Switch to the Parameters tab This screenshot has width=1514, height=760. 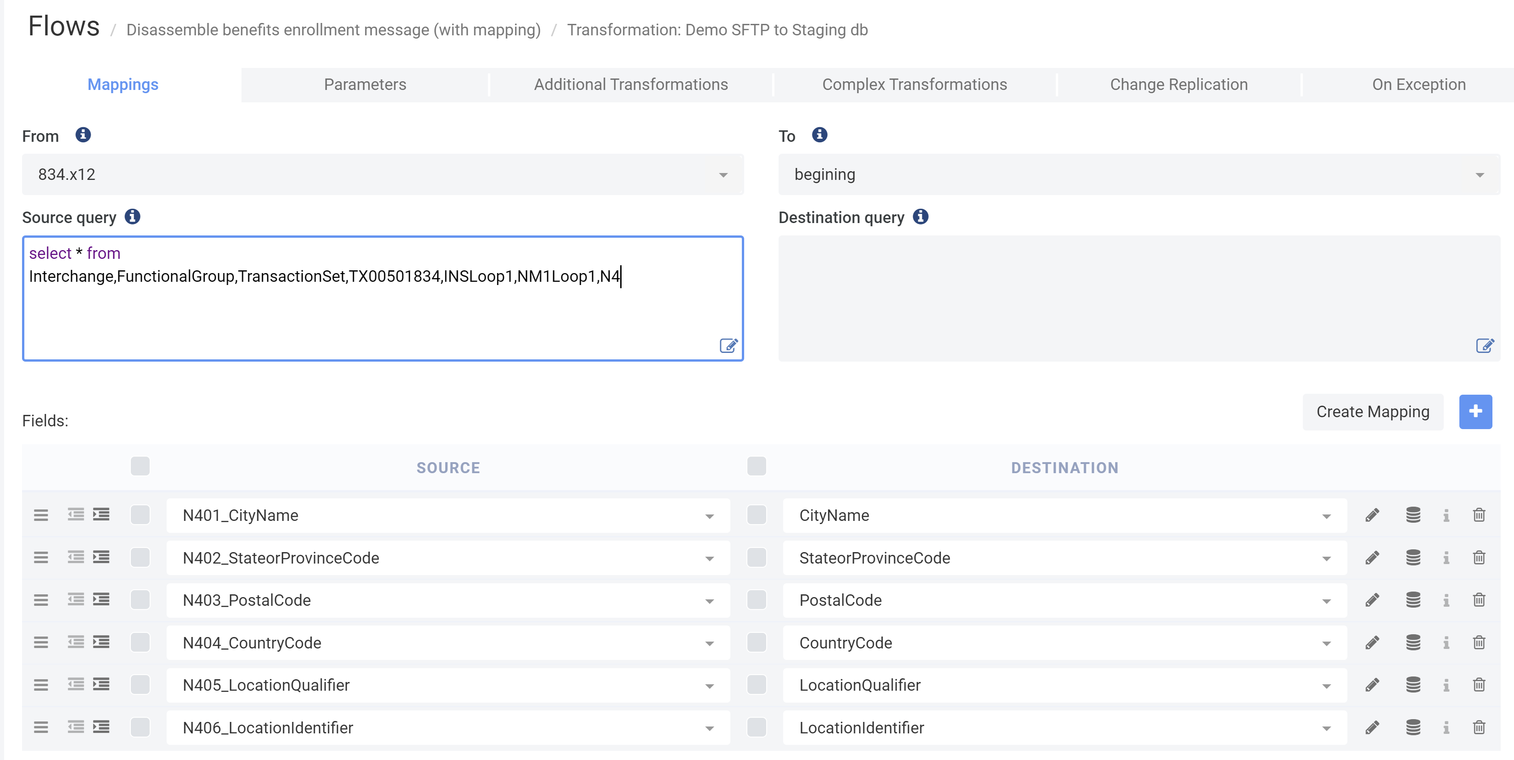(365, 84)
